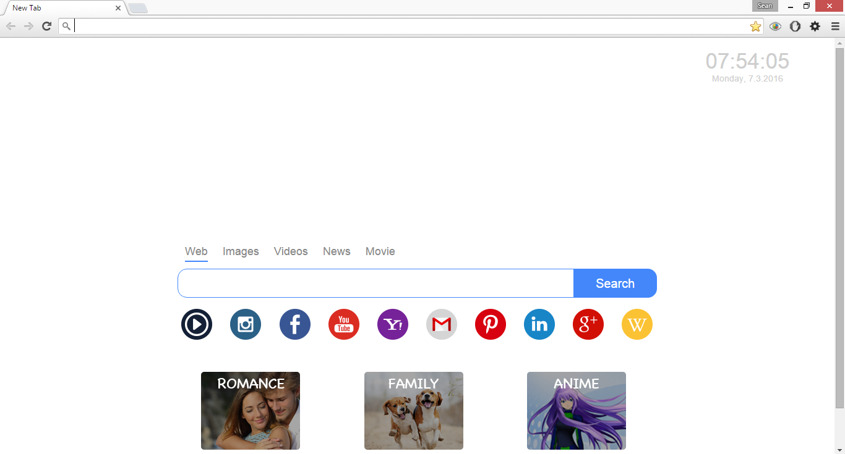The width and height of the screenshot is (845, 454).
Task: Open the Facebook shortcut icon
Action: click(x=294, y=324)
